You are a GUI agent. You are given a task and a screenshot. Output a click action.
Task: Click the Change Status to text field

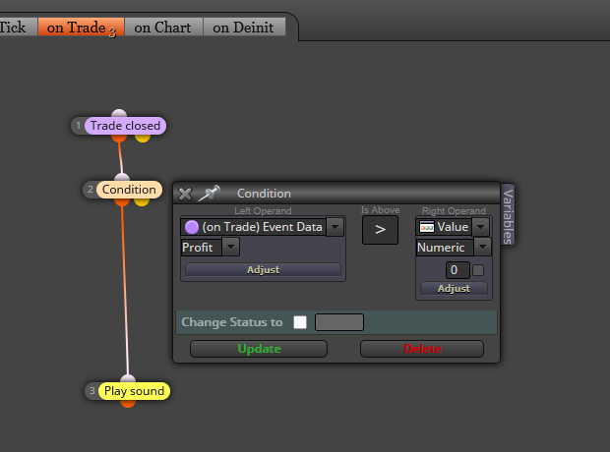(x=339, y=322)
